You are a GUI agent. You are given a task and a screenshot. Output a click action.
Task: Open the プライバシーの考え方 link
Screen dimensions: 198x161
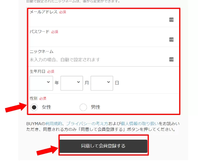coord(87,124)
